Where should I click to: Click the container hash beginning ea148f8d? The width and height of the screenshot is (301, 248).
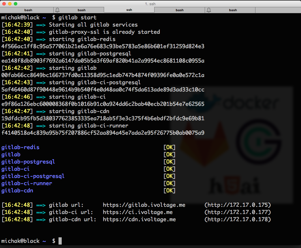click(x=103, y=61)
